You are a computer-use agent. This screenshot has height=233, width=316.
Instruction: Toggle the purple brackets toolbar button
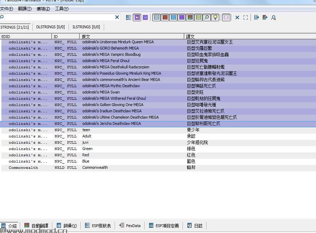(x=226, y=17)
